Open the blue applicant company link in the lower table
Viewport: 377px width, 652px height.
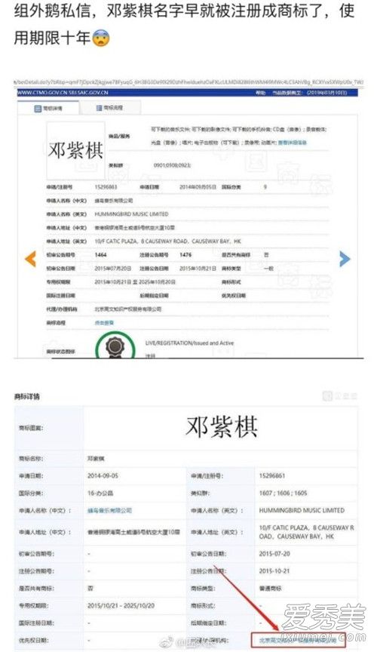point(109,510)
